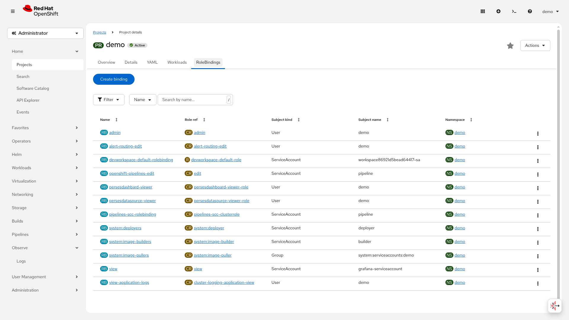Screen dimensions: 569x320
Task: Switch to the Workloads tab
Action: [177, 62]
